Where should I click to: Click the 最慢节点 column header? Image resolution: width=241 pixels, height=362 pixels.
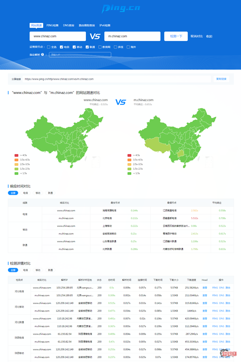(172, 203)
